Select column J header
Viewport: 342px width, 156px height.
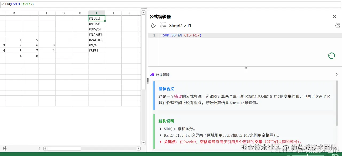click(x=113, y=13)
